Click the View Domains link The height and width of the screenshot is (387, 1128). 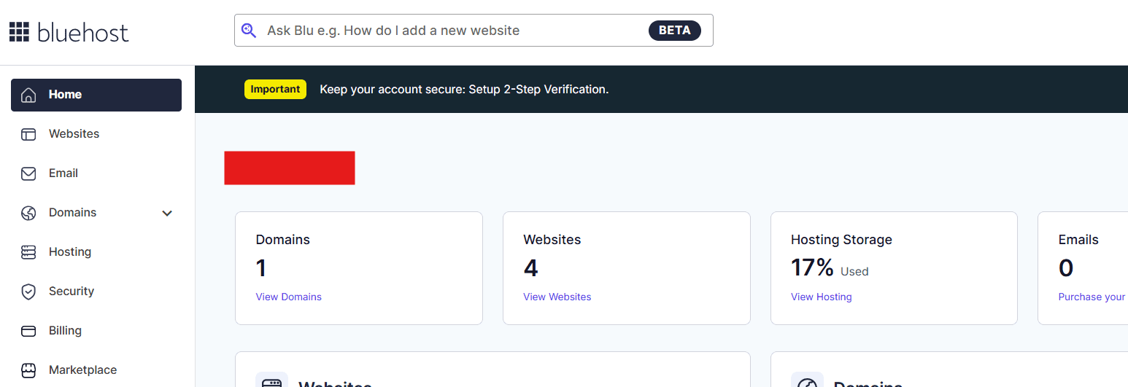(x=288, y=297)
